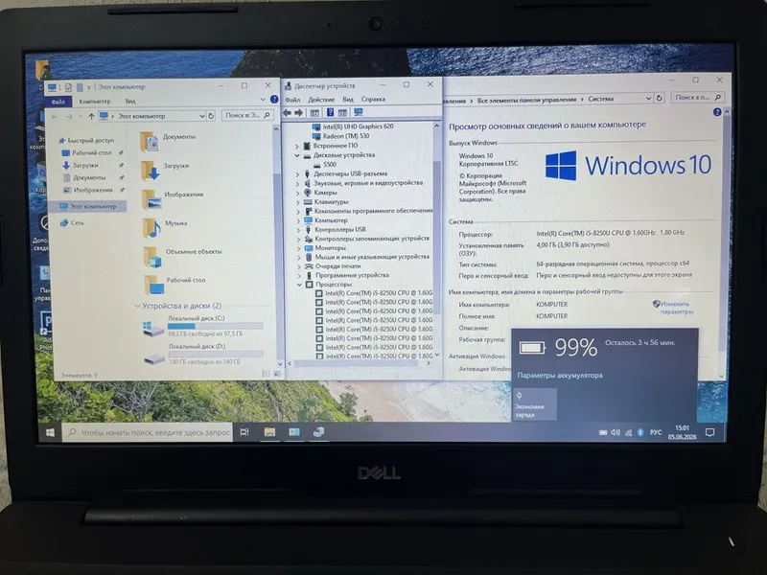Click System window help icon

(717, 112)
